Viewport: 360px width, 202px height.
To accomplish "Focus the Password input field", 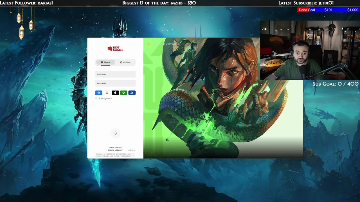I will (x=115, y=83).
